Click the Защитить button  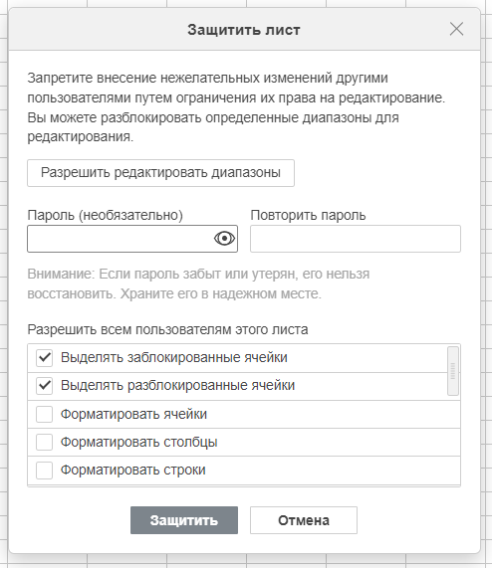click(184, 520)
